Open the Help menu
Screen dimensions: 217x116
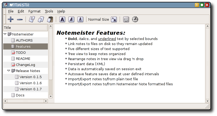(61, 11)
